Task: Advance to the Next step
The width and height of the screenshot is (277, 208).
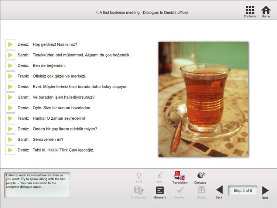Action: tap(265, 192)
